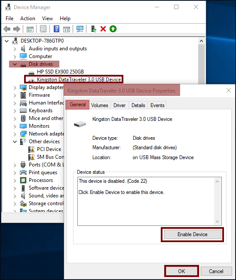Expand the Print queues node

[x=15, y=173]
